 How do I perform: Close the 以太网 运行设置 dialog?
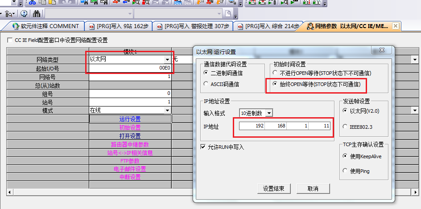(381, 50)
